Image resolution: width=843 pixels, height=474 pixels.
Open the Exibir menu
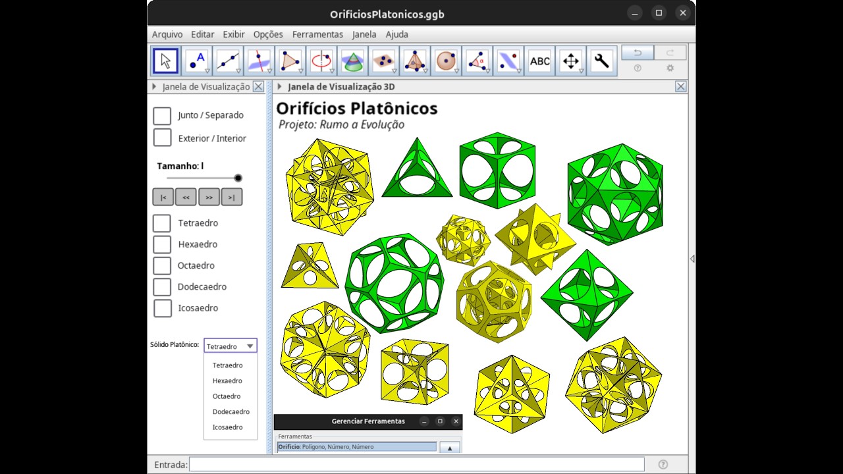(234, 34)
